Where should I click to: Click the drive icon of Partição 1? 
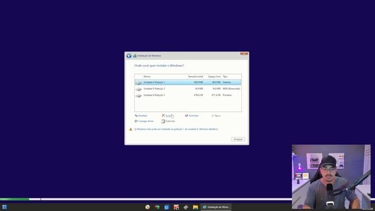click(138, 83)
